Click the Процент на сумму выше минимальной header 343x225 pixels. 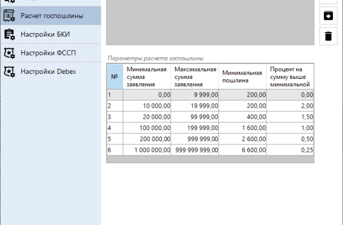coord(290,77)
